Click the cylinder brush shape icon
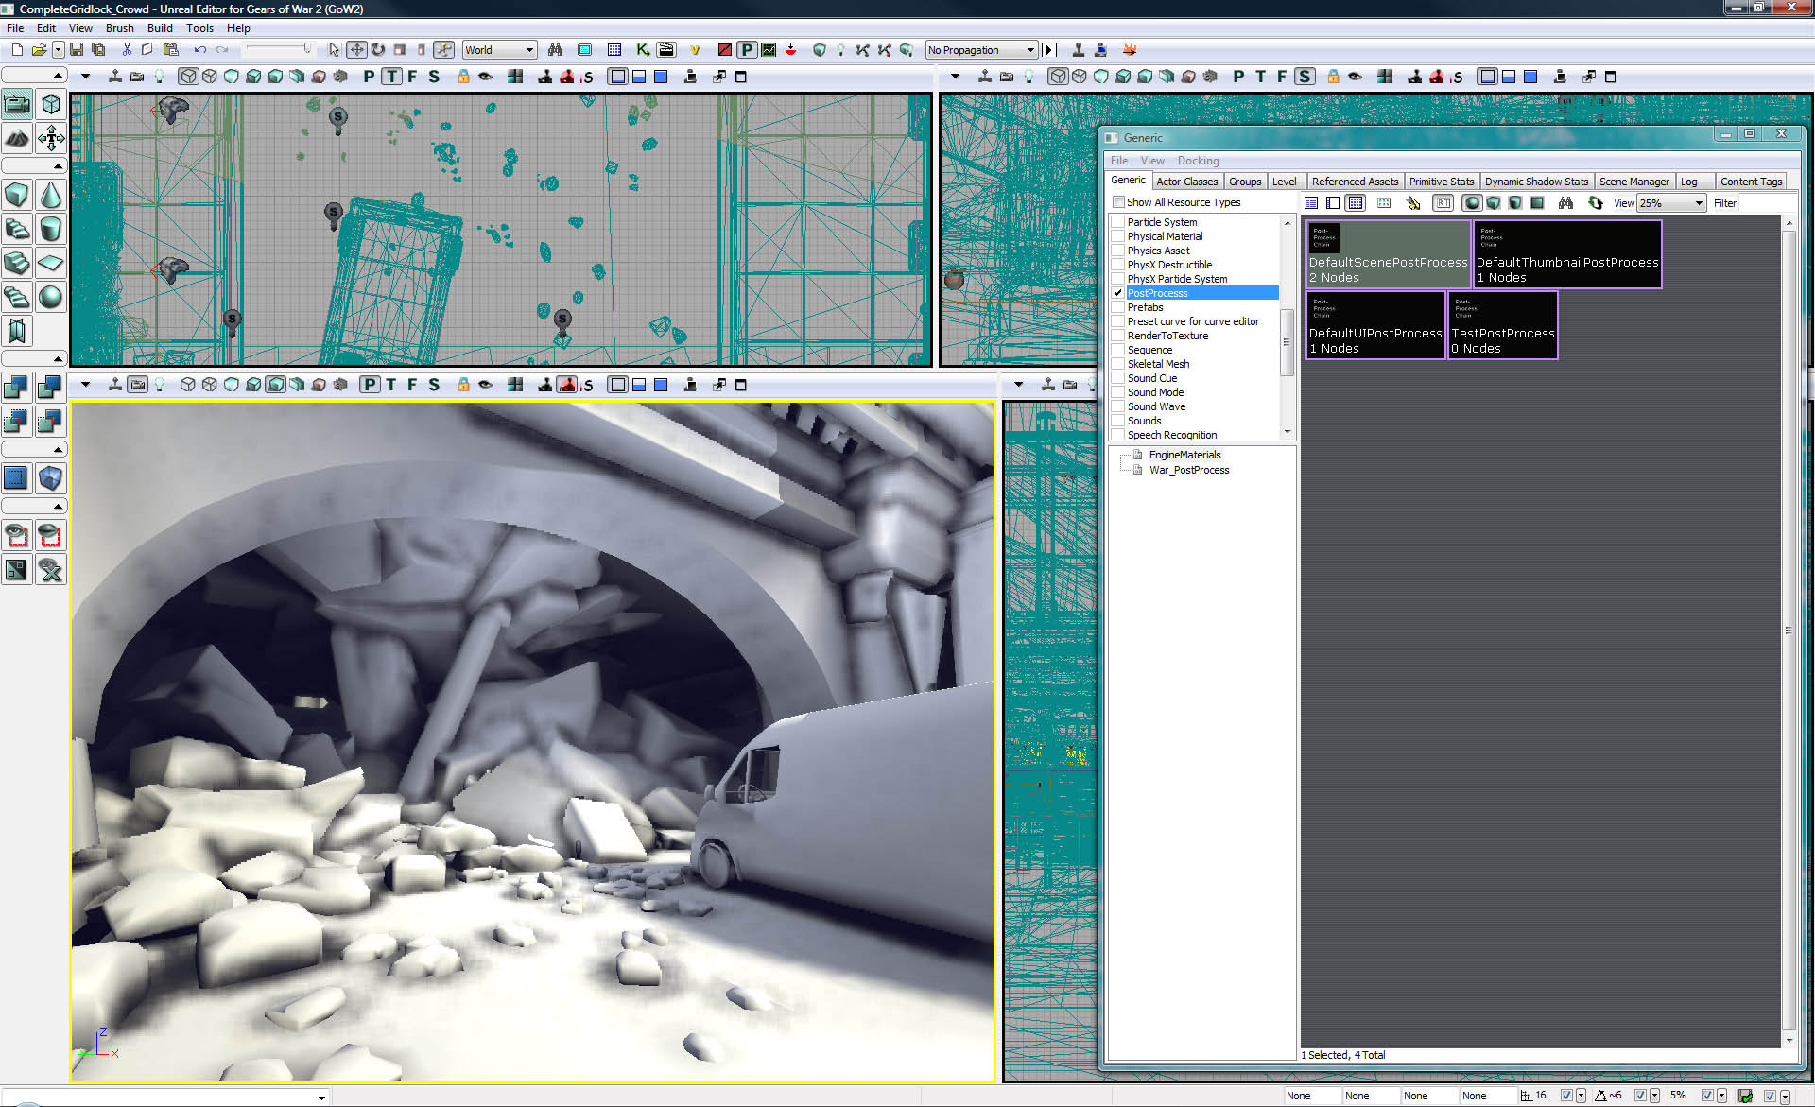This screenshot has height=1107, width=1815. [51, 229]
